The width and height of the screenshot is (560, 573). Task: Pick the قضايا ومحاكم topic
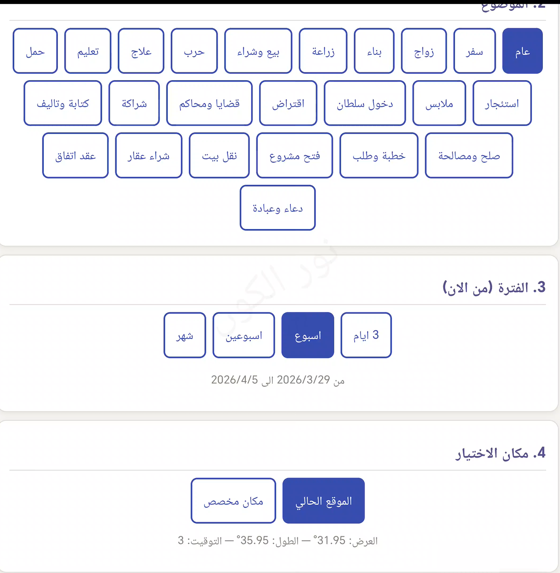[209, 103]
